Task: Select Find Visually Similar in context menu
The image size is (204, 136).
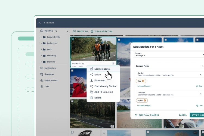Action: (x=105, y=86)
